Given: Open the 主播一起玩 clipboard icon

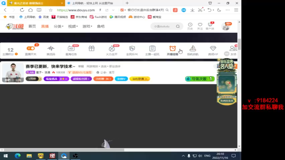Looking at the screenshot, I should click(x=152, y=48).
